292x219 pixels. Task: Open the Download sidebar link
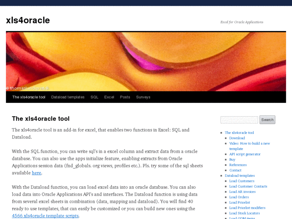coord(237,138)
